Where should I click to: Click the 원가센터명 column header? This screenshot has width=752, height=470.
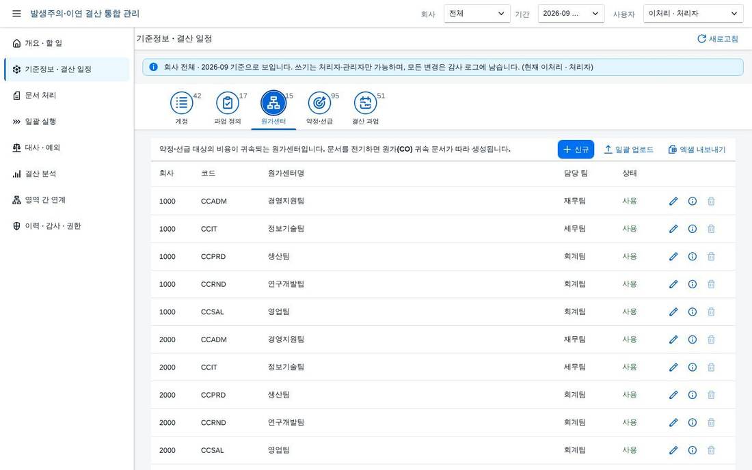click(286, 174)
